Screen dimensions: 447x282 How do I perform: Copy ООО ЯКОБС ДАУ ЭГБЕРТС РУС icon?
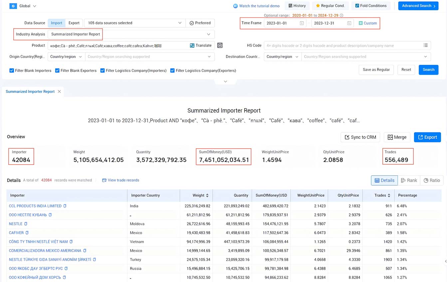[66, 269]
